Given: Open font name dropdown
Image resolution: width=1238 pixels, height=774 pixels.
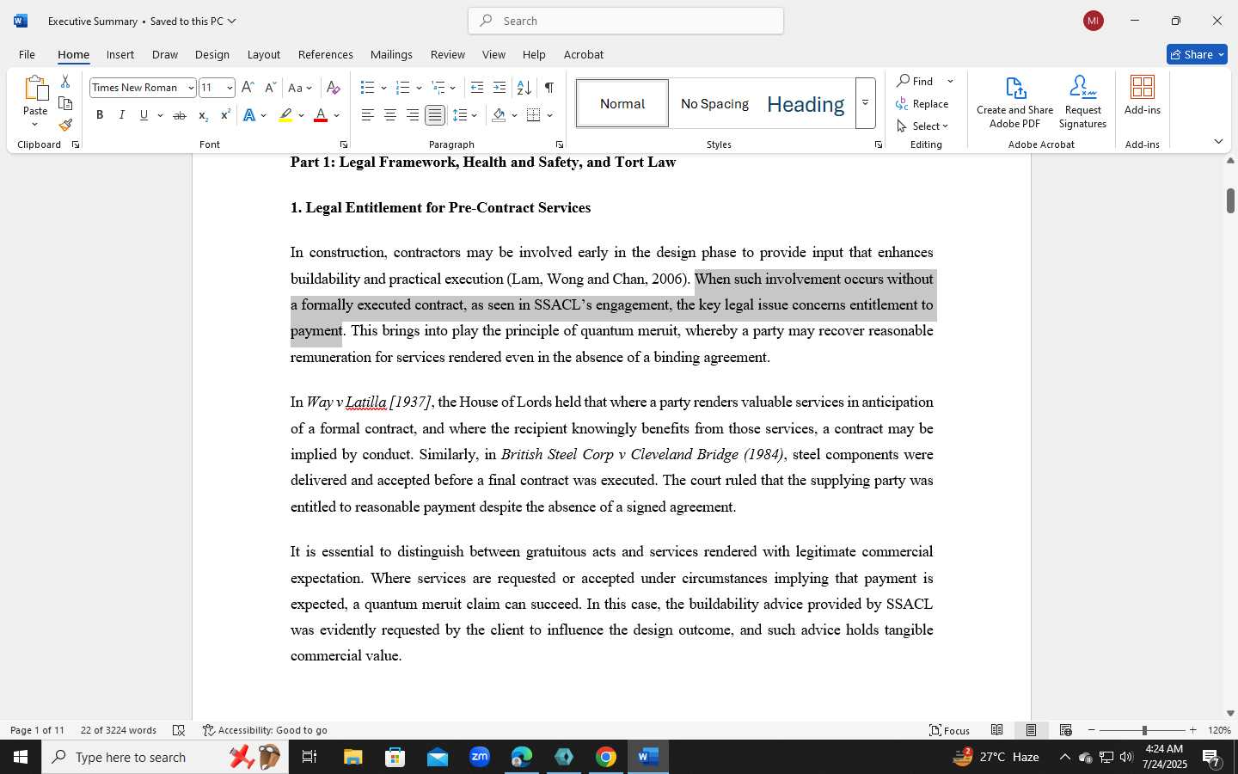Looking at the screenshot, I should click(191, 88).
